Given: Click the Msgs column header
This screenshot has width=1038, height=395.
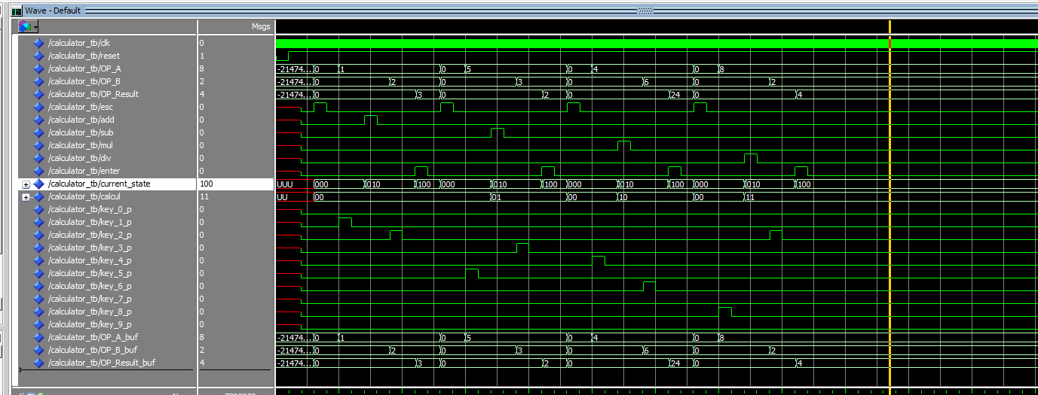Looking at the screenshot, I should pos(260,26).
